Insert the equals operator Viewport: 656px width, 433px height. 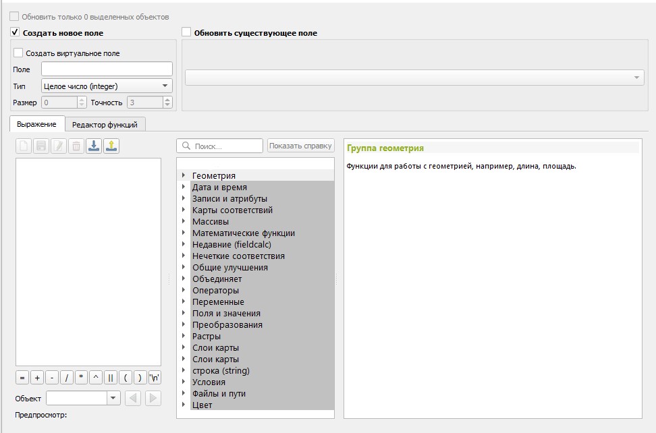tap(22, 378)
